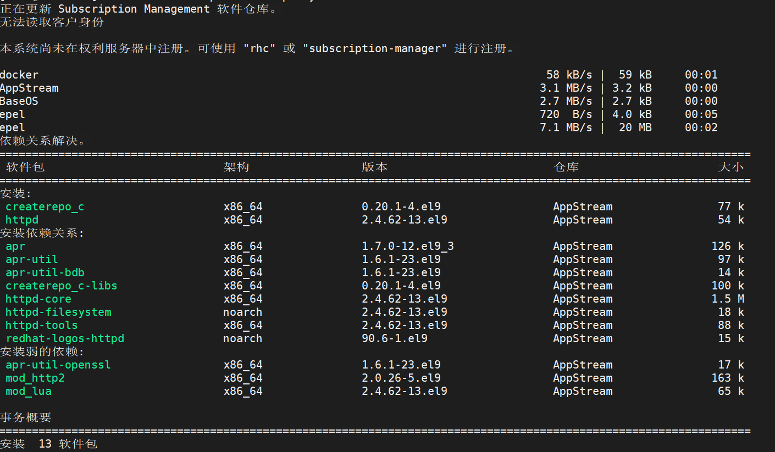This screenshot has height=452, width=775.
Task: Click the "epel" name in the 720 B/s row
Action: 13,115
